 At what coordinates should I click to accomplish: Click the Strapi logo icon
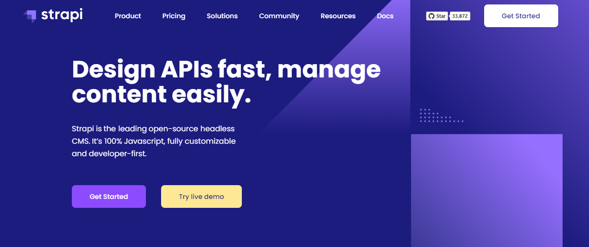(x=30, y=16)
